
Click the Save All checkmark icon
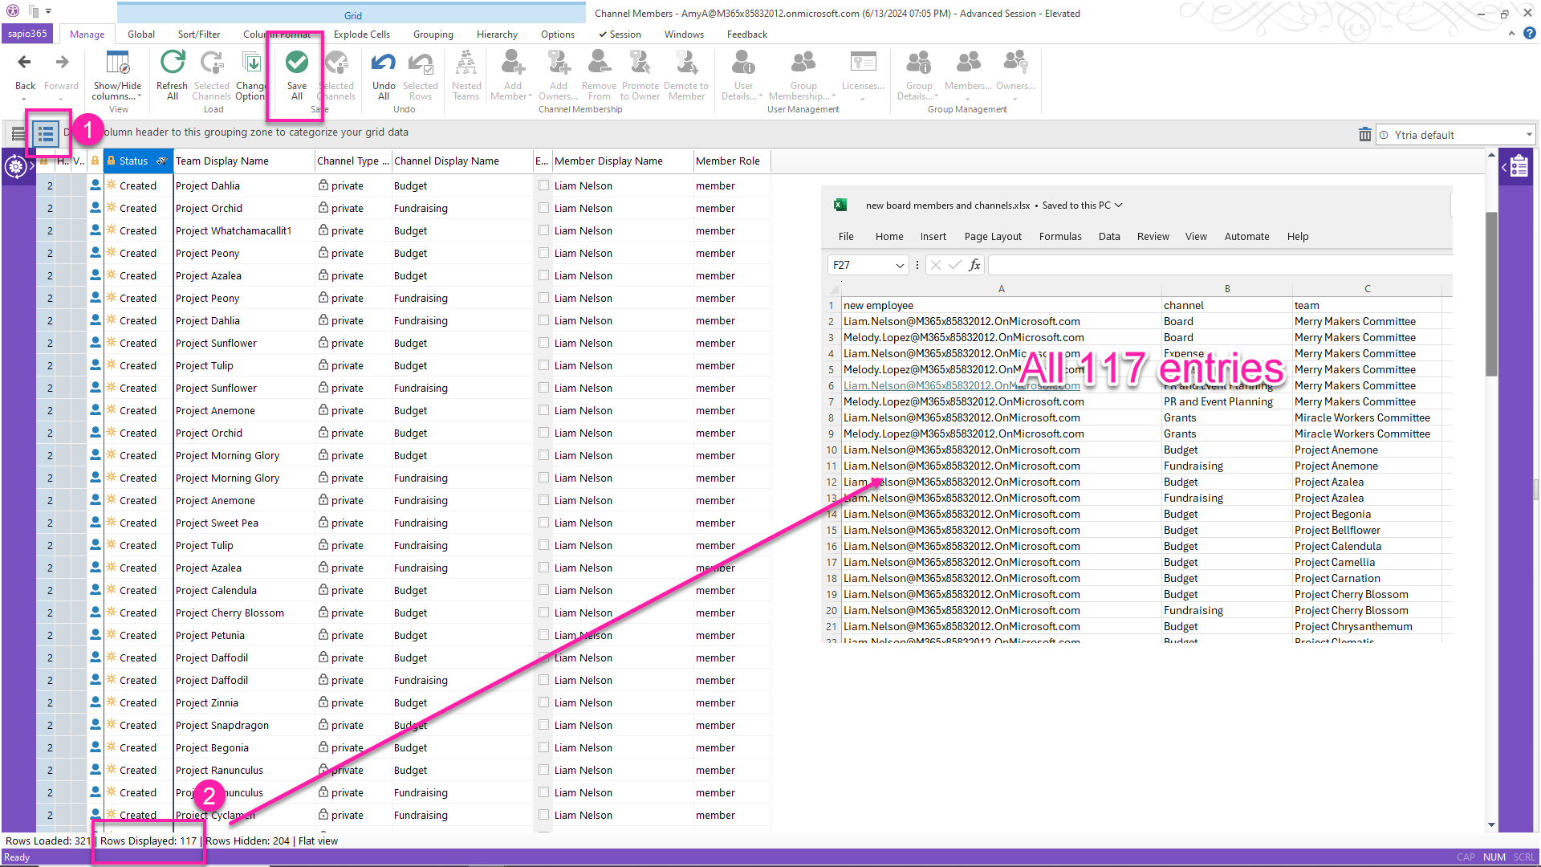point(297,63)
